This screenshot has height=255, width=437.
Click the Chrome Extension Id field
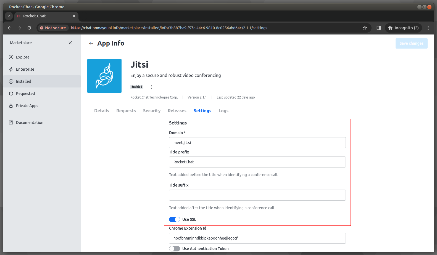pyautogui.click(x=257, y=238)
